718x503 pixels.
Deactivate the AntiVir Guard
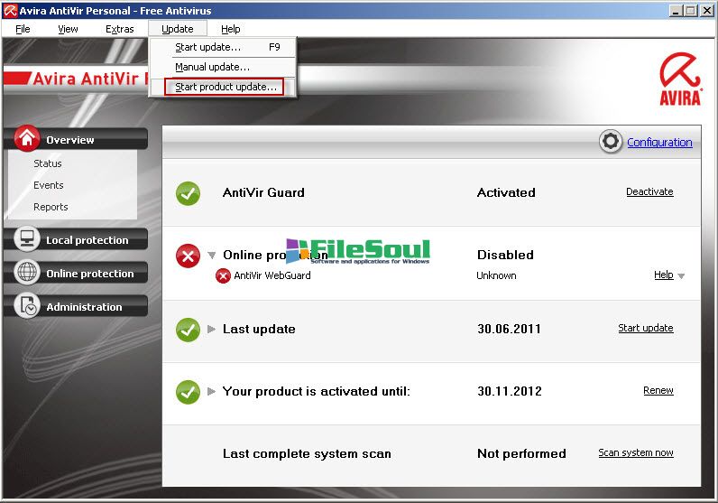(649, 191)
